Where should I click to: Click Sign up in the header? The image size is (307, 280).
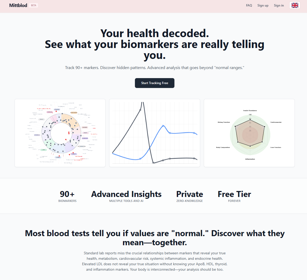[x=263, y=5]
